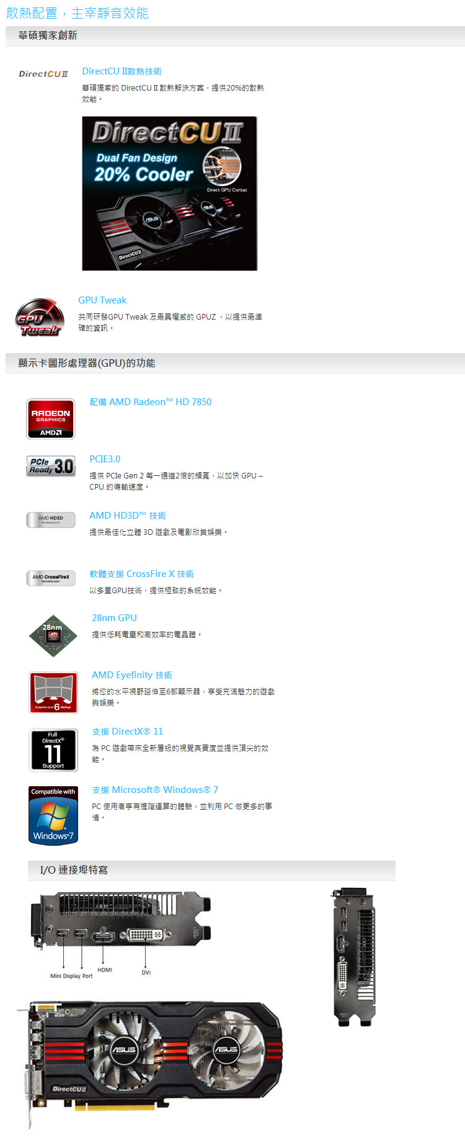Click the 華碩獨家創新 section header
Screen dimensions: 465x1138
click(235, 36)
